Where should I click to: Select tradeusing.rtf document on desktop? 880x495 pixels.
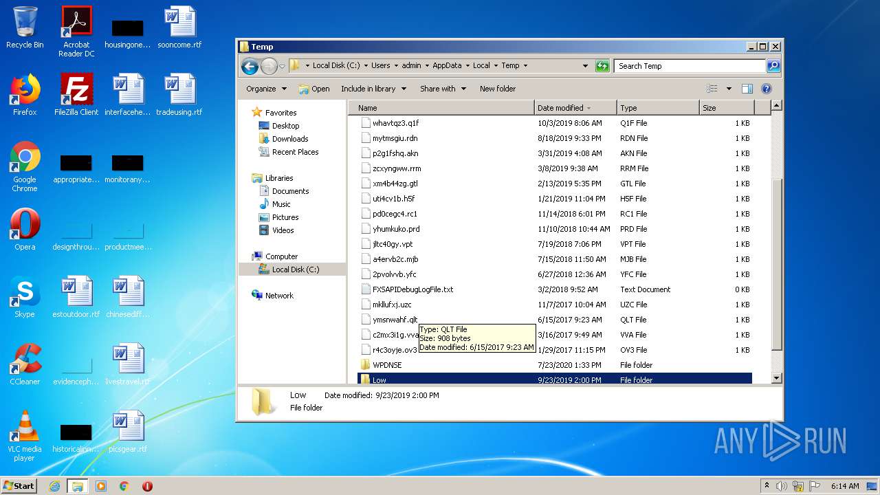(179, 95)
